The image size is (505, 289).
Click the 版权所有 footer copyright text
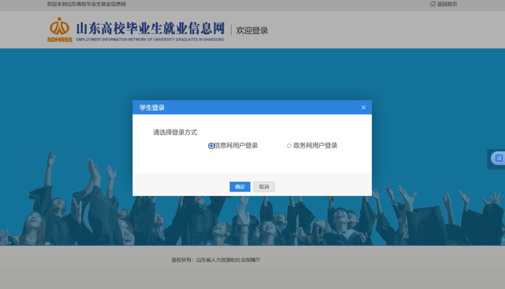[216, 260]
